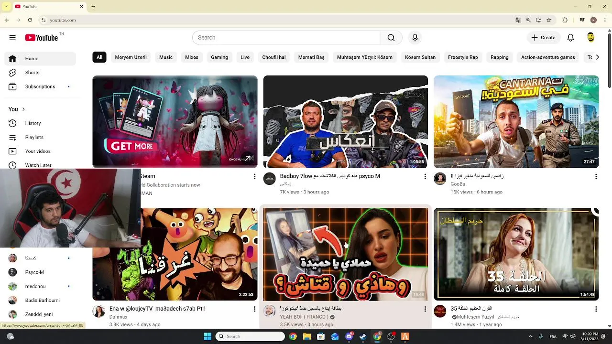Open more options for Muhteşem Yüzyıl video
The width and height of the screenshot is (612, 344).
(x=596, y=309)
